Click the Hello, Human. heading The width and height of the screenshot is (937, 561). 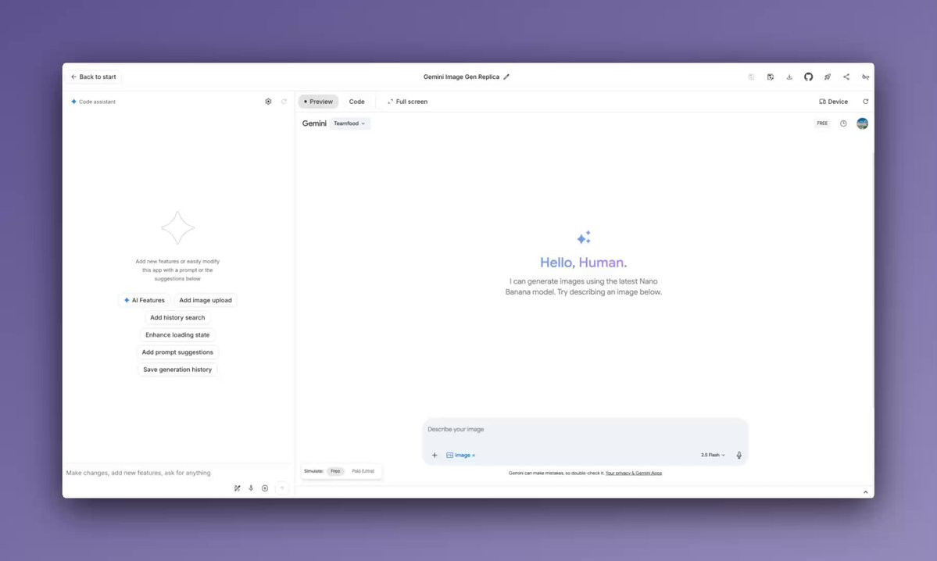[x=583, y=263]
